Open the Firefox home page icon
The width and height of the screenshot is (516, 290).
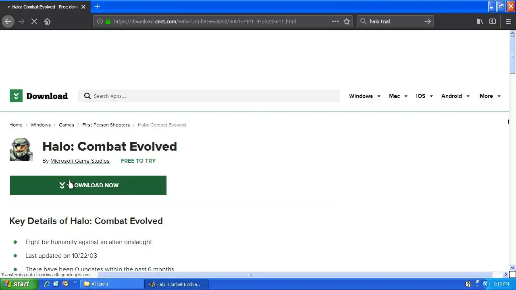click(x=47, y=21)
